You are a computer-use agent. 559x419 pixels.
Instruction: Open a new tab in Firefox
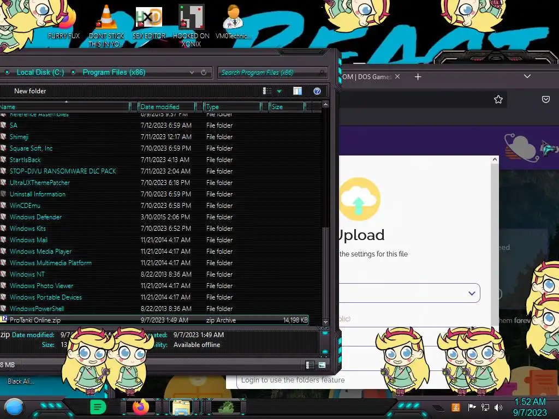tap(418, 76)
